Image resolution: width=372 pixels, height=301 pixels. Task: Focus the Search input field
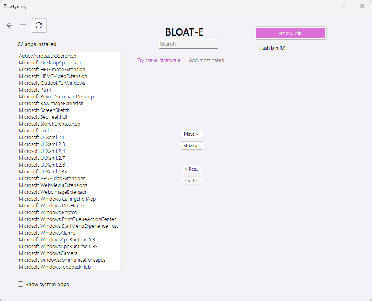click(189, 44)
